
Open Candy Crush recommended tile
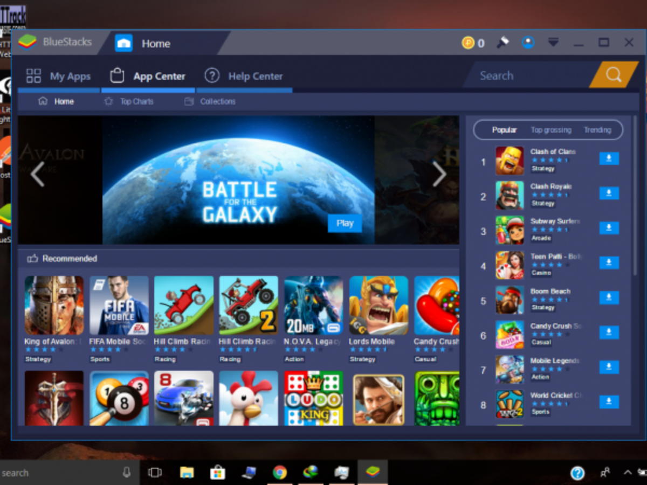click(x=437, y=306)
